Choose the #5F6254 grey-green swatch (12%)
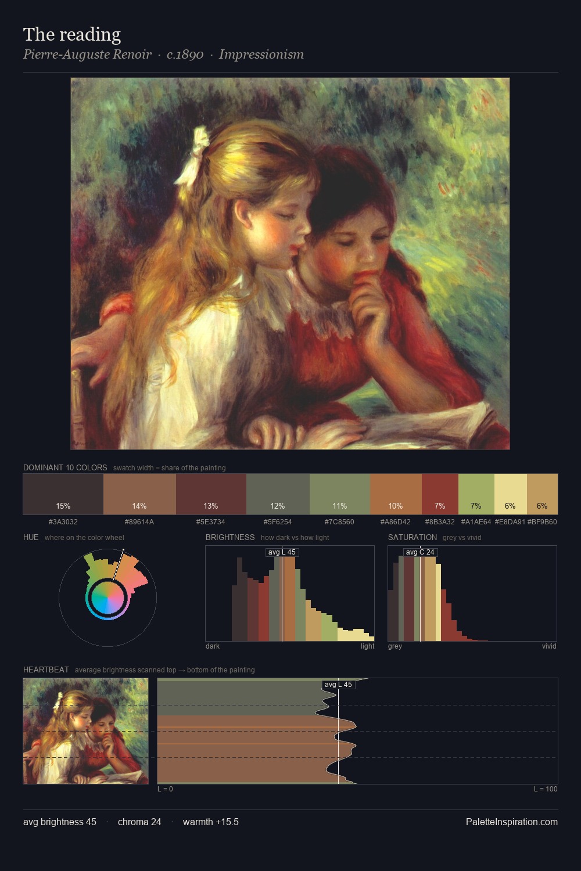Screen dimensions: 581x871 pyautogui.click(x=278, y=494)
